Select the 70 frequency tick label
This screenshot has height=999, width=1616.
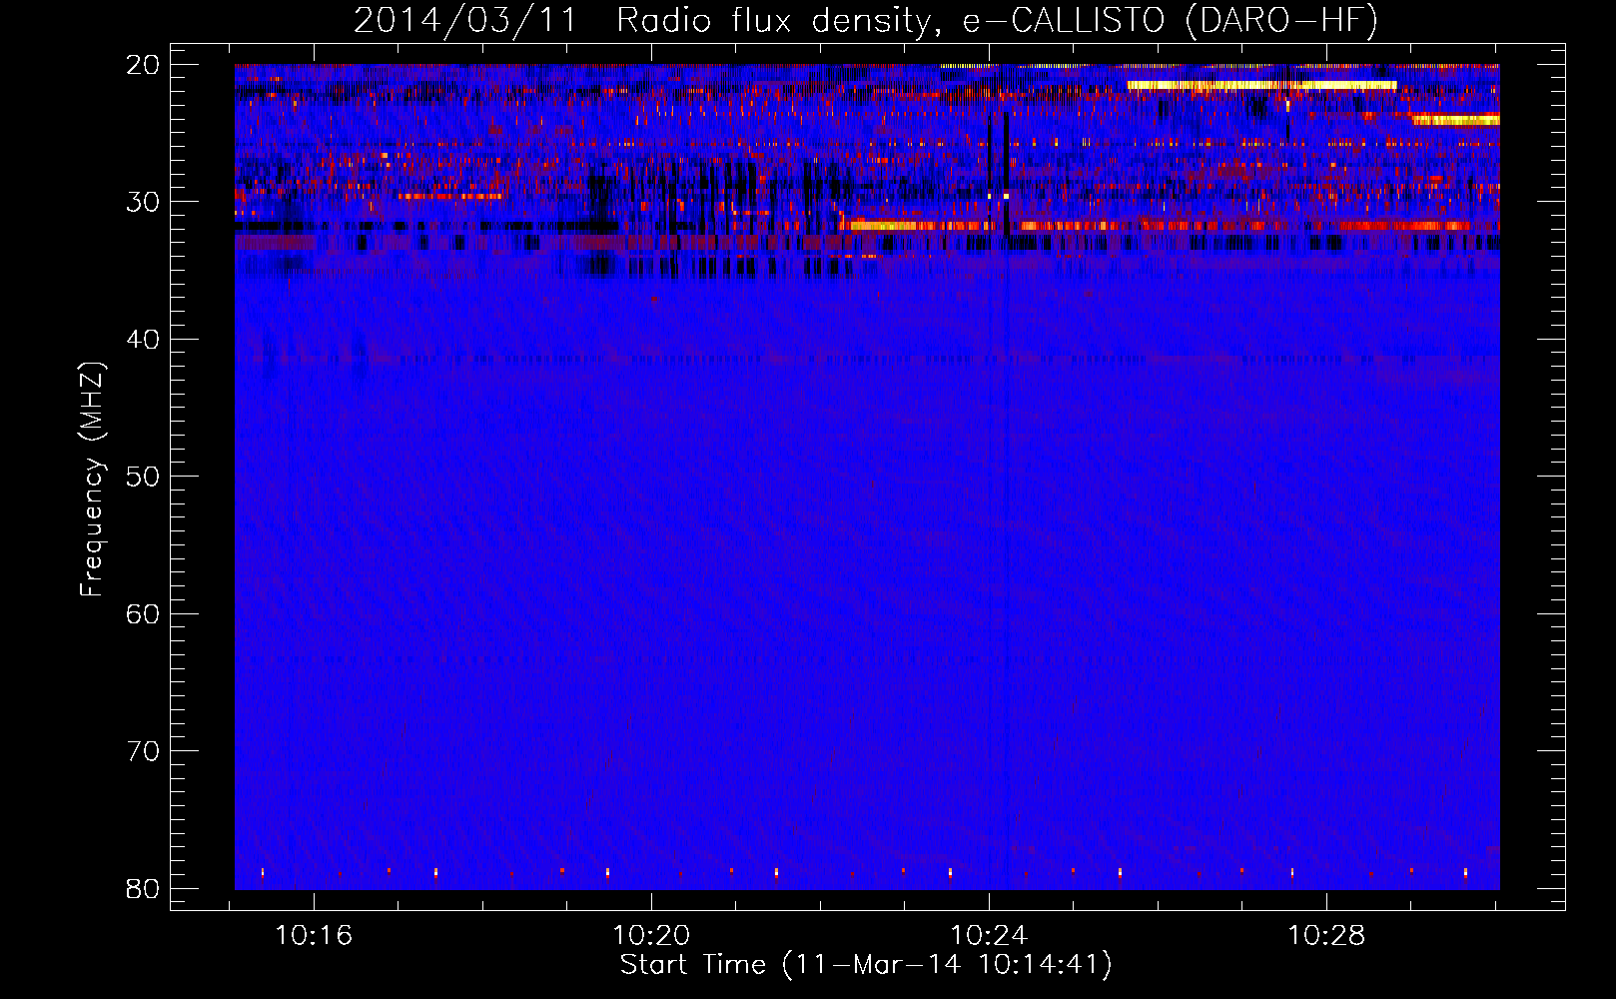point(144,751)
